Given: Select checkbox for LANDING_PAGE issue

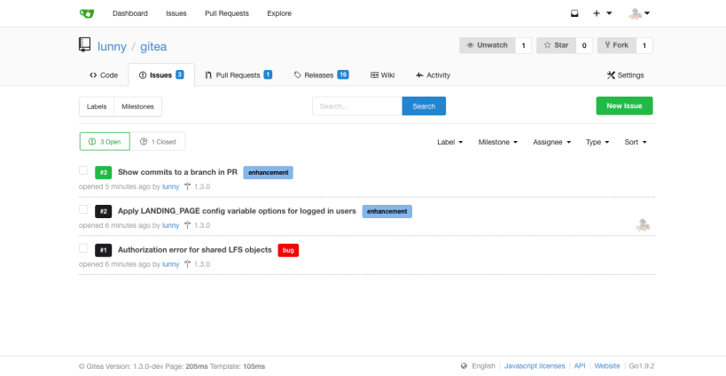Looking at the screenshot, I should (83, 209).
